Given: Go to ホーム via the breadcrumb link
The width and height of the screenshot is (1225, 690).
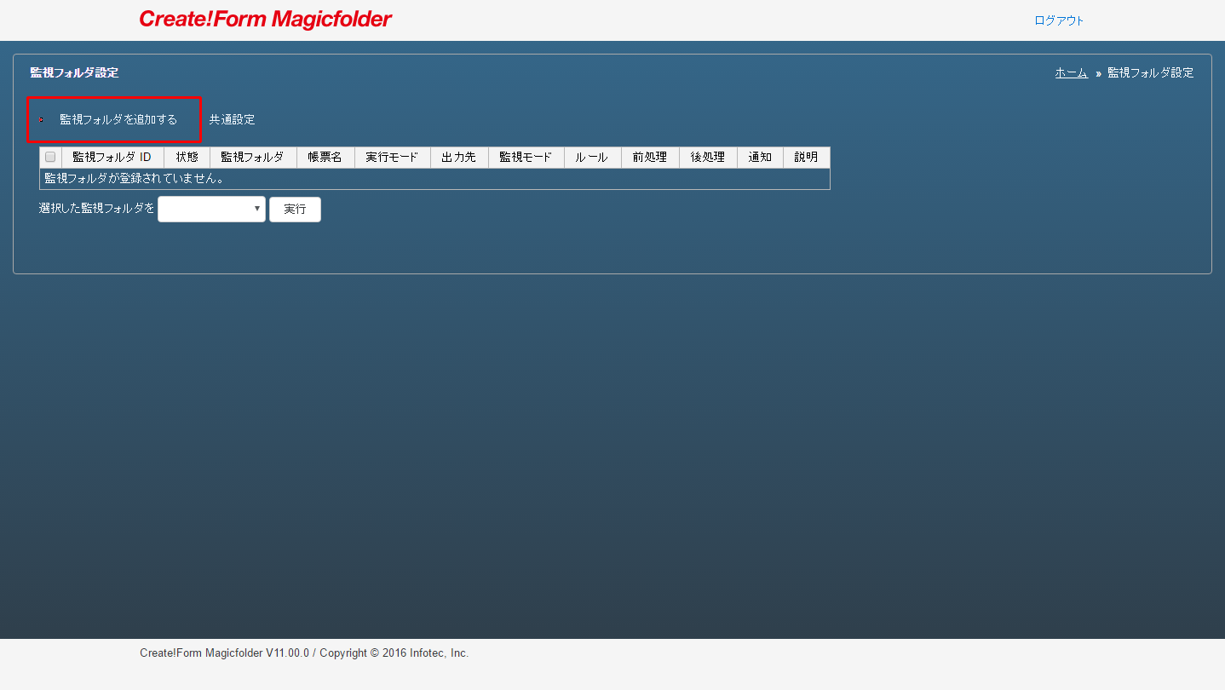Looking at the screenshot, I should coord(1071,72).
